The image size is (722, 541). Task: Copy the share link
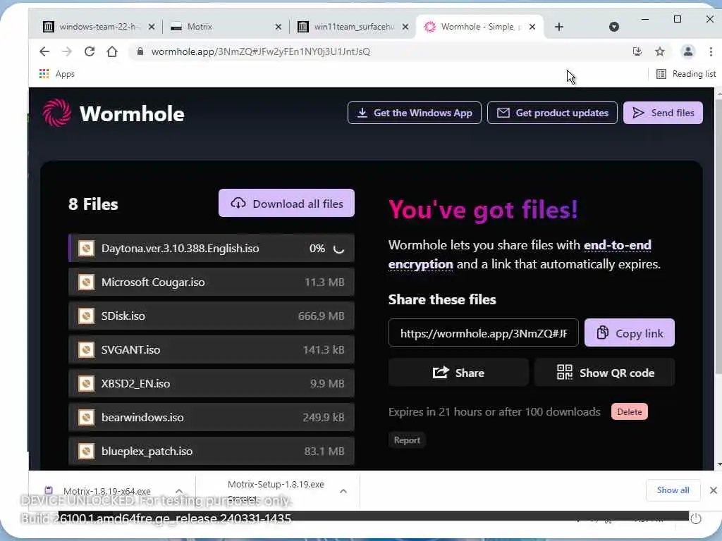[x=630, y=332]
